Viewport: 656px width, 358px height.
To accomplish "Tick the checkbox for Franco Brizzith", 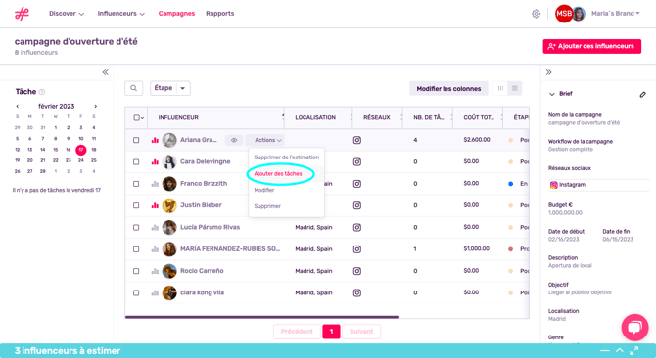I will tap(136, 184).
